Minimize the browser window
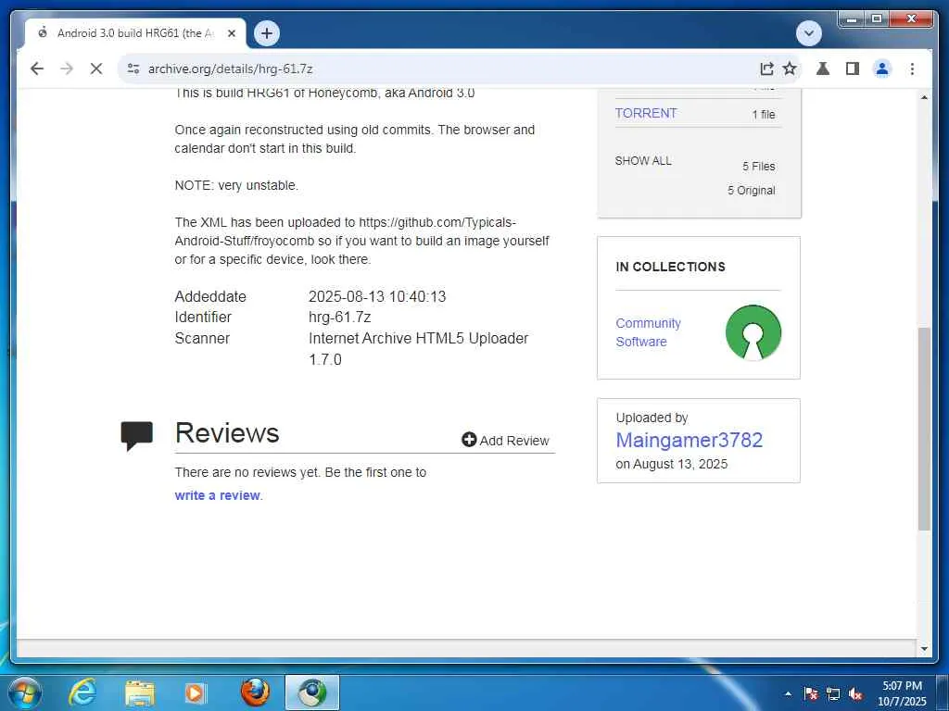 pyautogui.click(x=852, y=19)
